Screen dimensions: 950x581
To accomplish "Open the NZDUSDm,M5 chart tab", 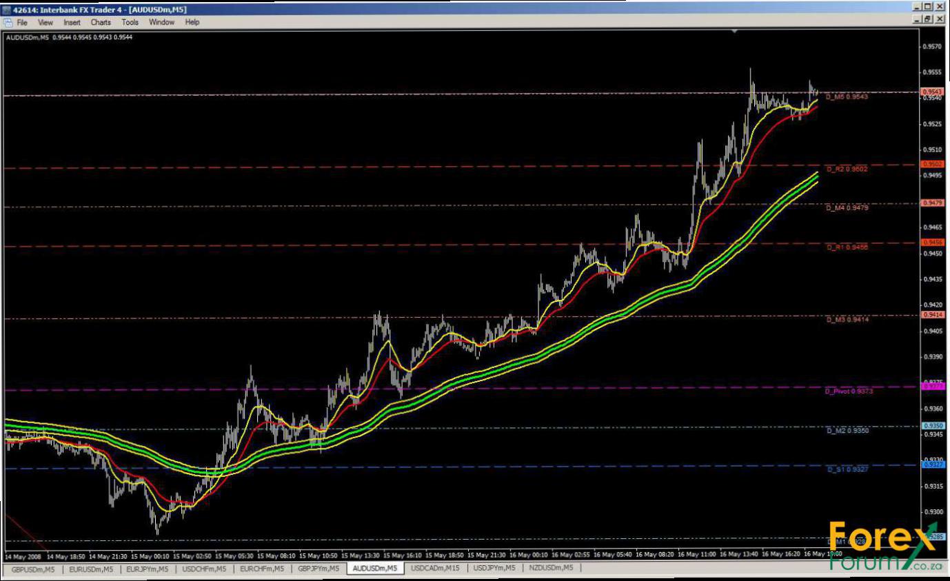I will [551, 569].
